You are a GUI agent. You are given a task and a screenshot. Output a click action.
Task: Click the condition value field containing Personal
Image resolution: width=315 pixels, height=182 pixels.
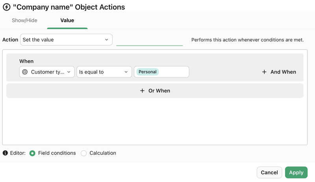pyautogui.click(x=161, y=72)
